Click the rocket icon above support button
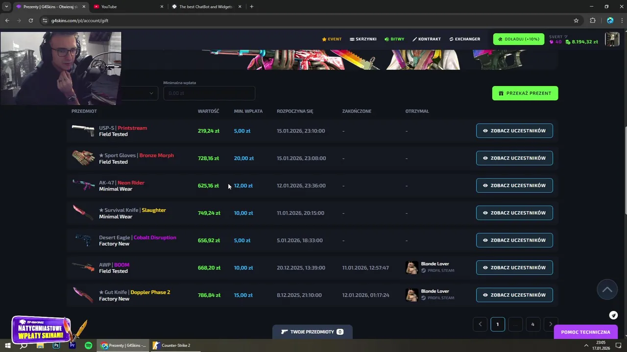The height and width of the screenshot is (352, 627). point(613,315)
